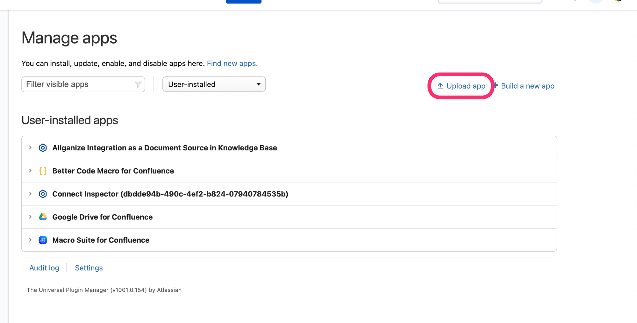Select Better Code Macro for Confluence title
The width and height of the screenshot is (637, 323).
(113, 171)
